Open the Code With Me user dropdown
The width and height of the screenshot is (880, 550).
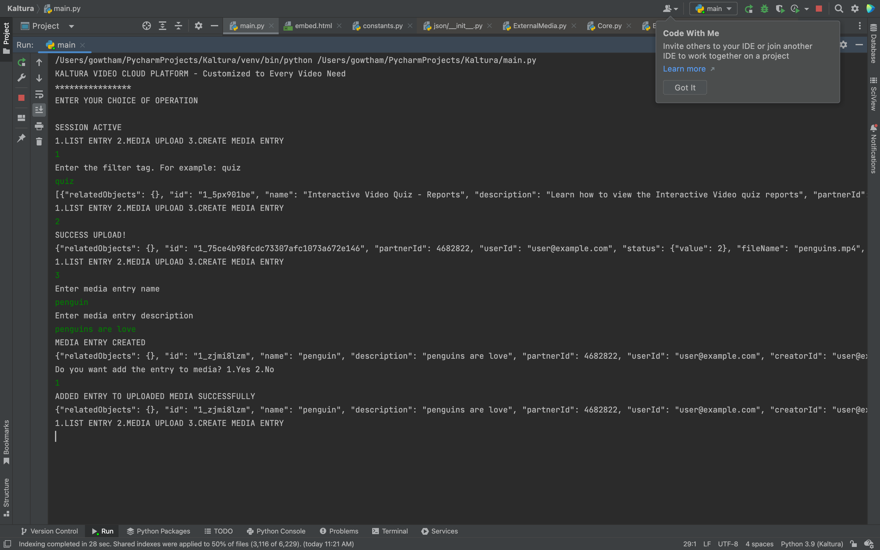coord(670,9)
